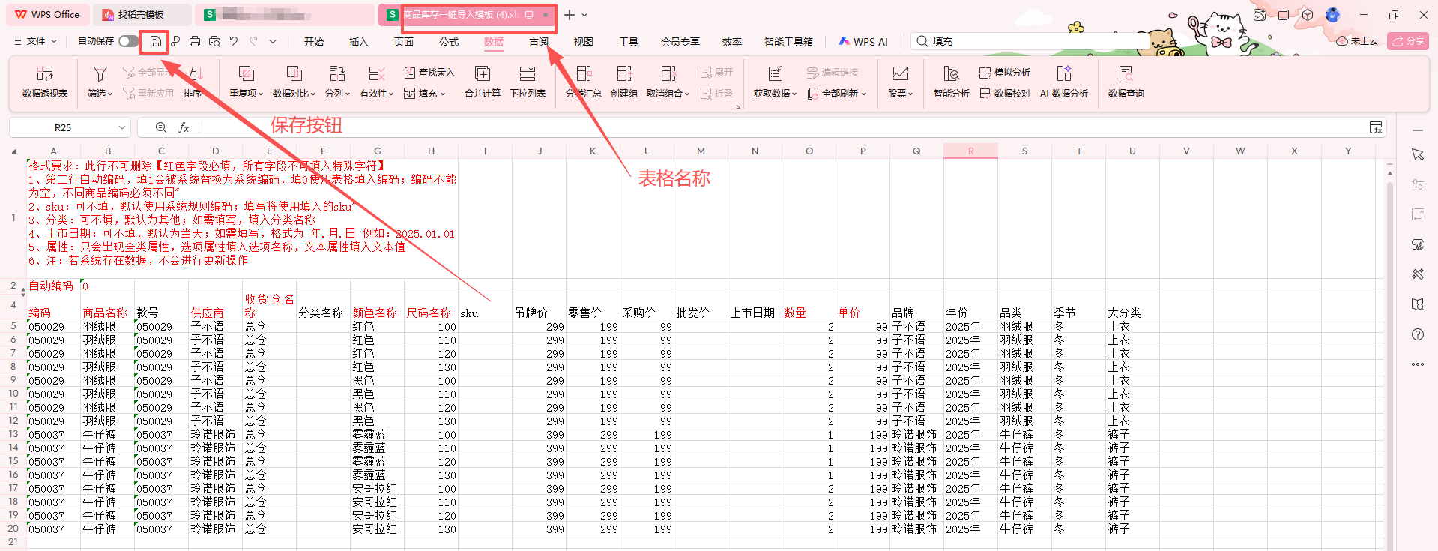This screenshot has width=1438, height=551.
Task: Click the 有效性 data validation icon
Action: coord(376,73)
